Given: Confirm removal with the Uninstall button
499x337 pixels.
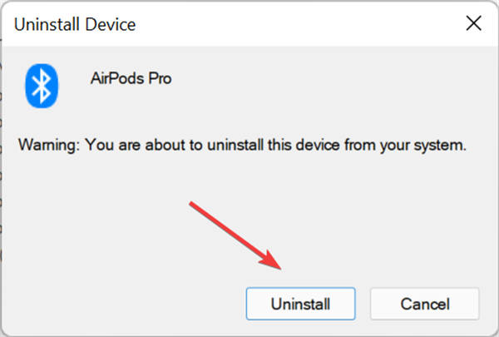Looking at the screenshot, I should point(300,304).
